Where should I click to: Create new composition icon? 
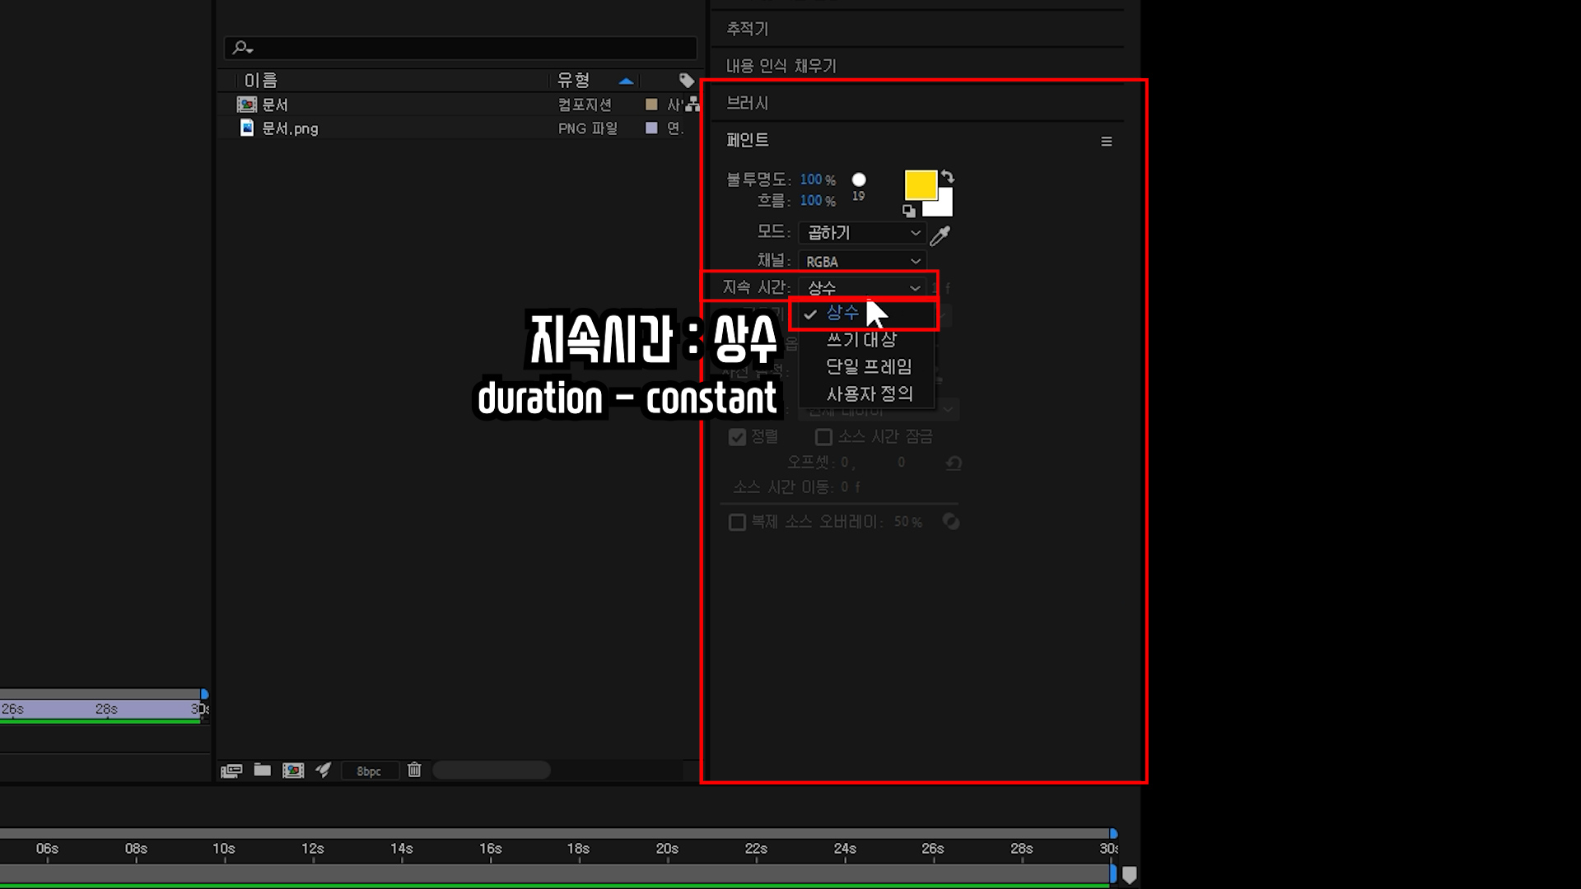(293, 770)
